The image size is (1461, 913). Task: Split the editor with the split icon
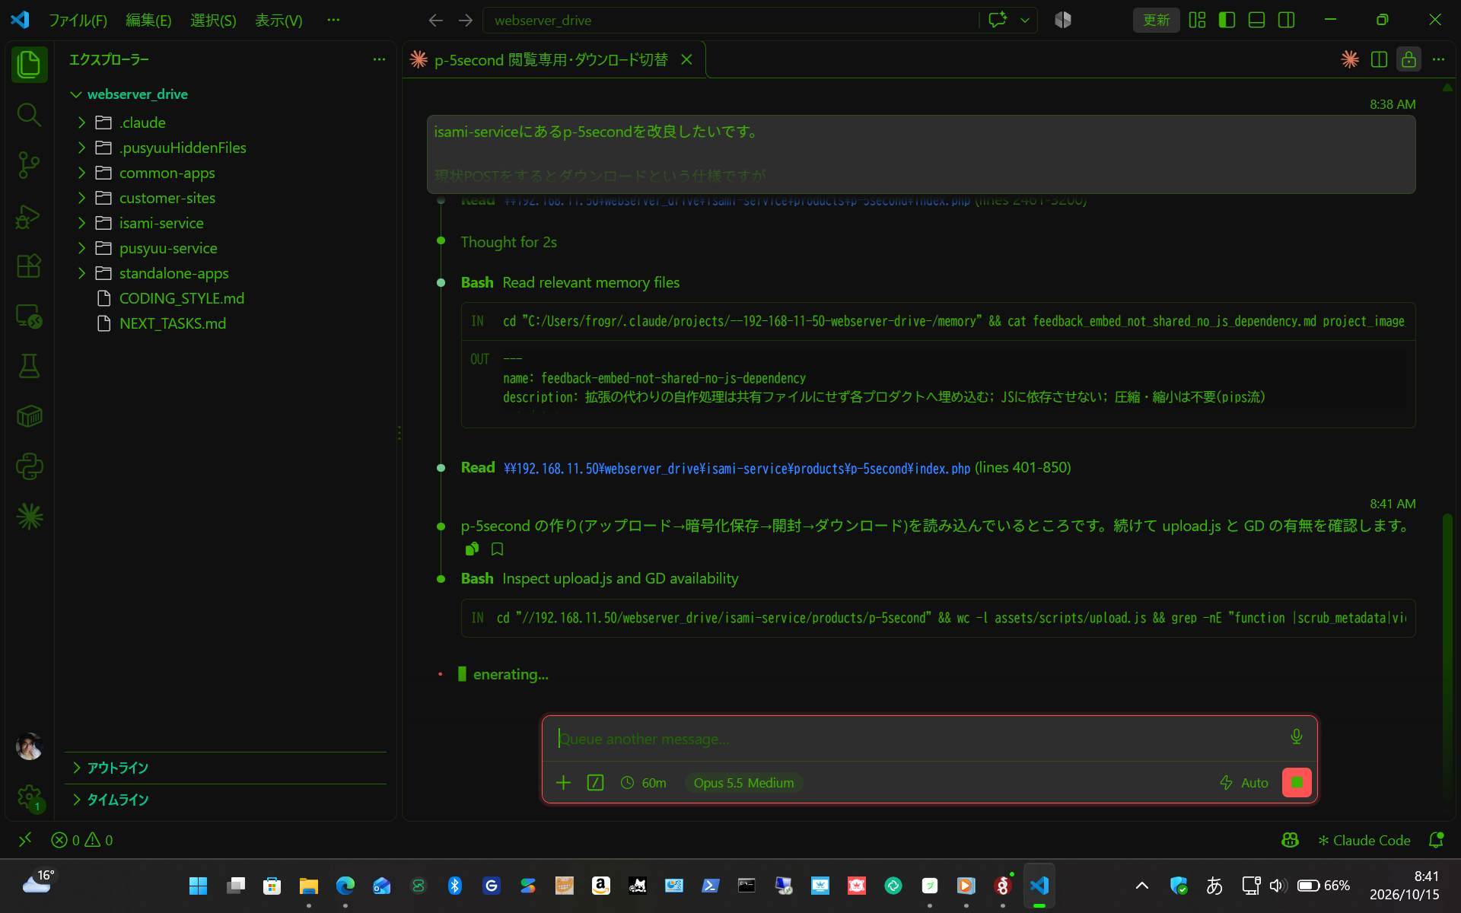click(1379, 59)
